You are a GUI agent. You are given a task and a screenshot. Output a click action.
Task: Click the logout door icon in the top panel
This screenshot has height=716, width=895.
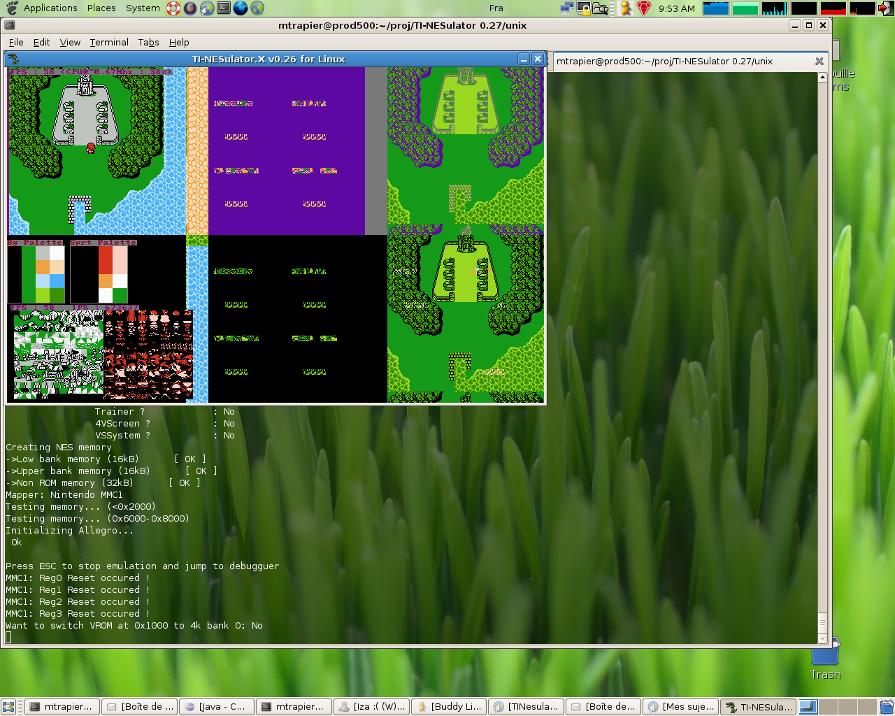point(885,8)
